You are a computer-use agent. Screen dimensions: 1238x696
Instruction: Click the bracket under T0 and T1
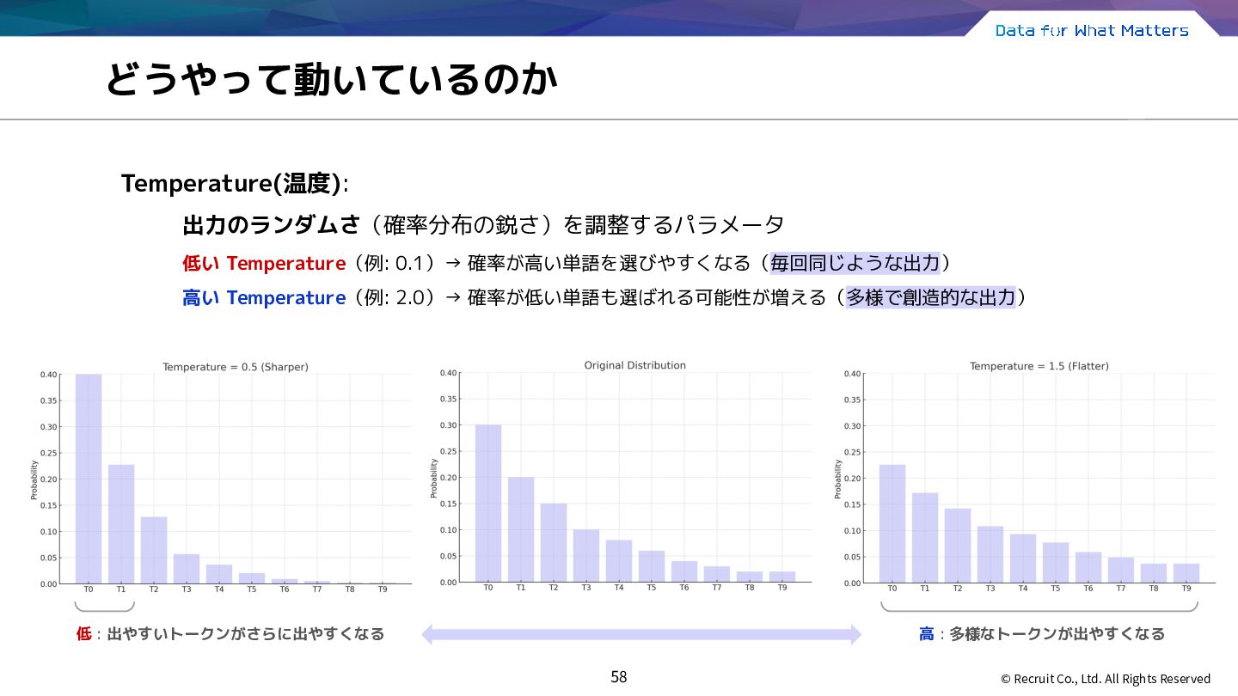coord(105,607)
